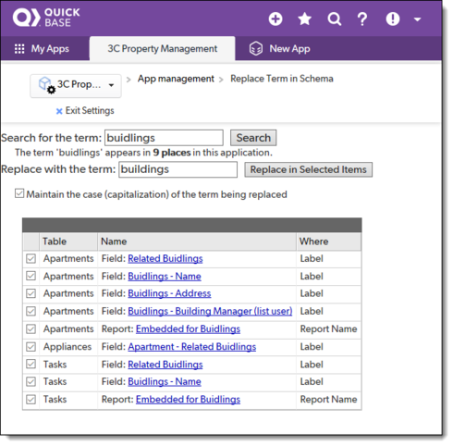
Task: Uncheck Apartments Buidlings - Name row checkbox
Action: pyautogui.click(x=31, y=276)
